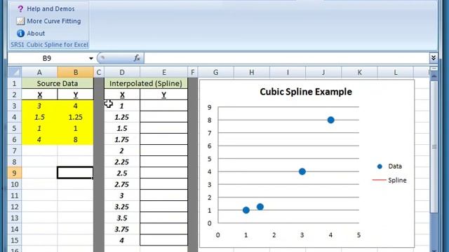Select column L header
This screenshot has width=449, height=252.
[x=396, y=72]
